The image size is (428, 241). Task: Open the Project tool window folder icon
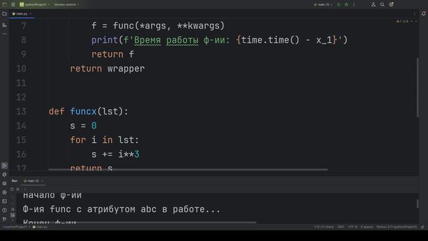pos(5,13)
